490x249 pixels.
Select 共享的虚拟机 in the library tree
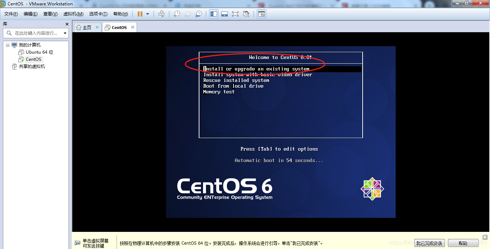(x=32, y=67)
